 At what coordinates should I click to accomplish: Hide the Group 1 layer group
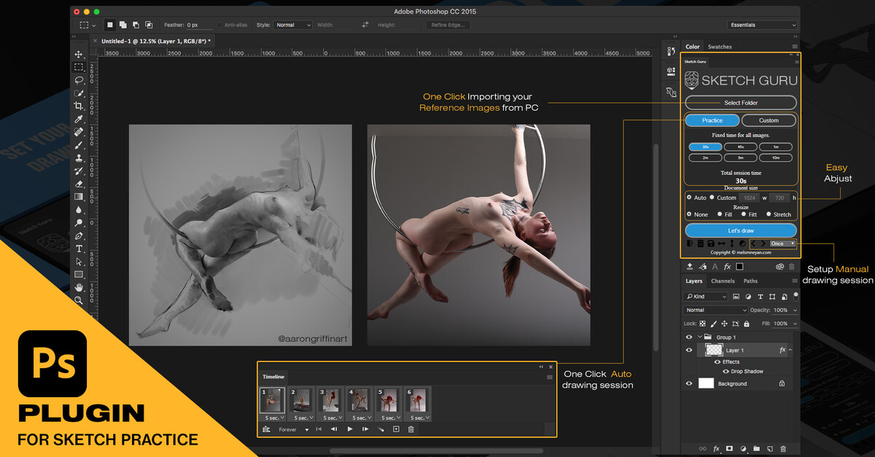click(689, 337)
